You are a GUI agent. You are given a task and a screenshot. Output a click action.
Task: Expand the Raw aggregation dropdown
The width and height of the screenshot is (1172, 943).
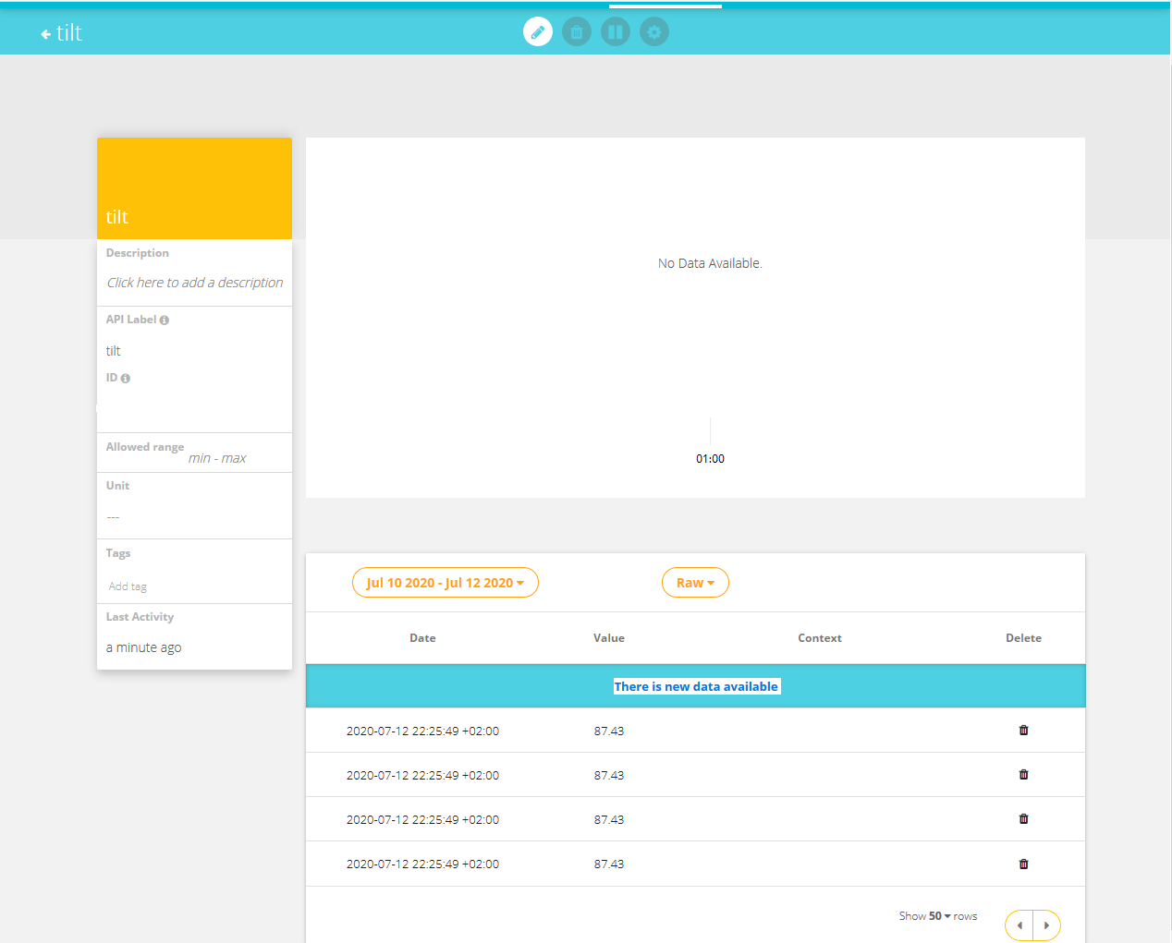[x=695, y=583]
